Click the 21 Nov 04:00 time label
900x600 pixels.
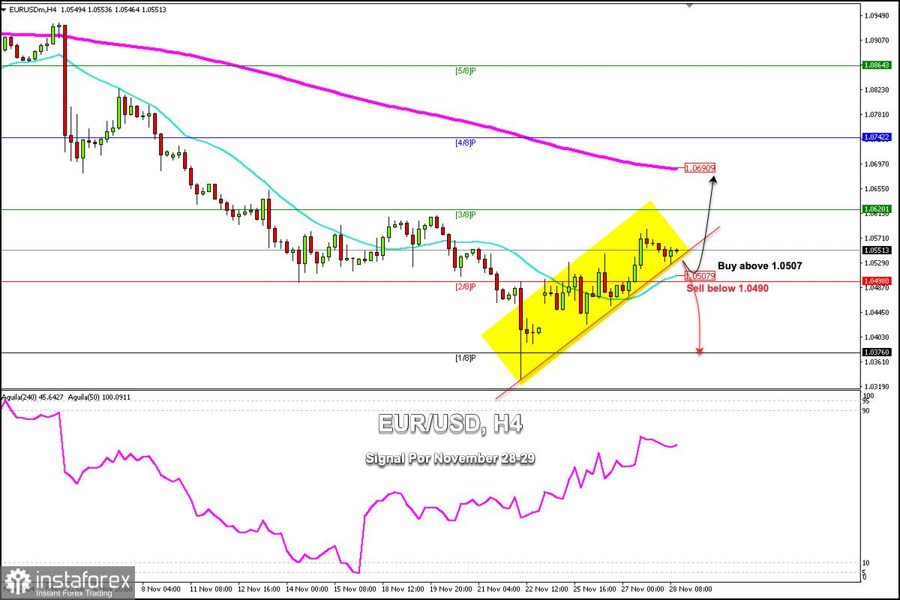[x=498, y=589]
